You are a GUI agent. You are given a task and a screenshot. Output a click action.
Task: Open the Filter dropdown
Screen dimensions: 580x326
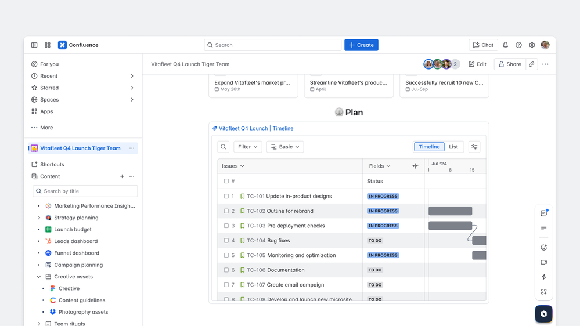click(x=247, y=147)
